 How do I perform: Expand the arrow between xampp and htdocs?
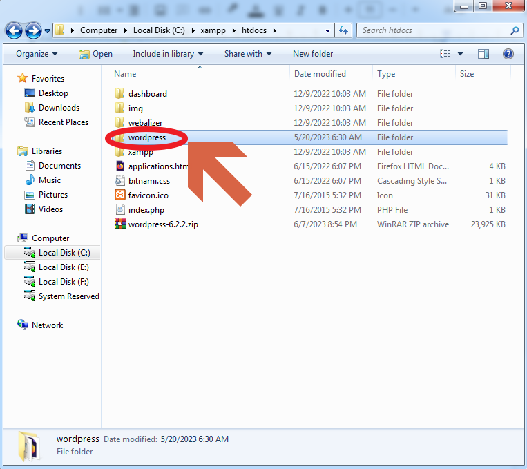point(233,30)
